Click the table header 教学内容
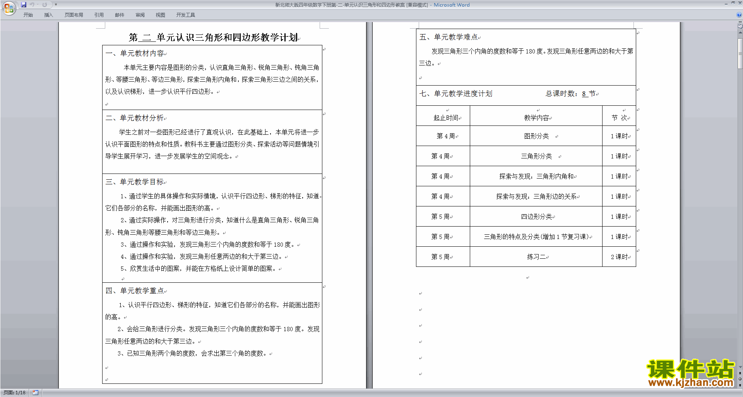This screenshot has height=397, width=743. tap(536, 118)
